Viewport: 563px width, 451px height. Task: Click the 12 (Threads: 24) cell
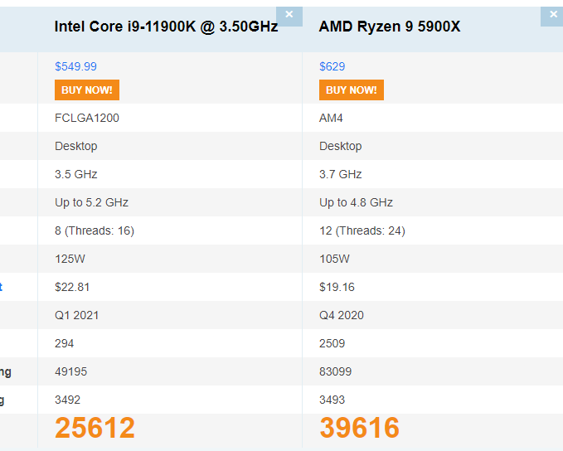point(362,230)
